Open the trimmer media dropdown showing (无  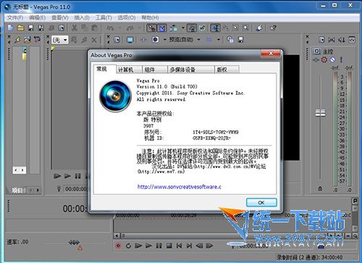(x=60, y=40)
